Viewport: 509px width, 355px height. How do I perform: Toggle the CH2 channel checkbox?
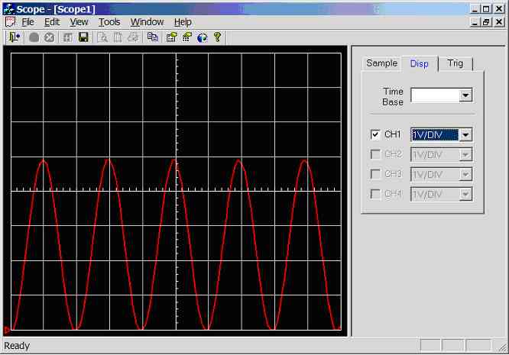point(375,154)
